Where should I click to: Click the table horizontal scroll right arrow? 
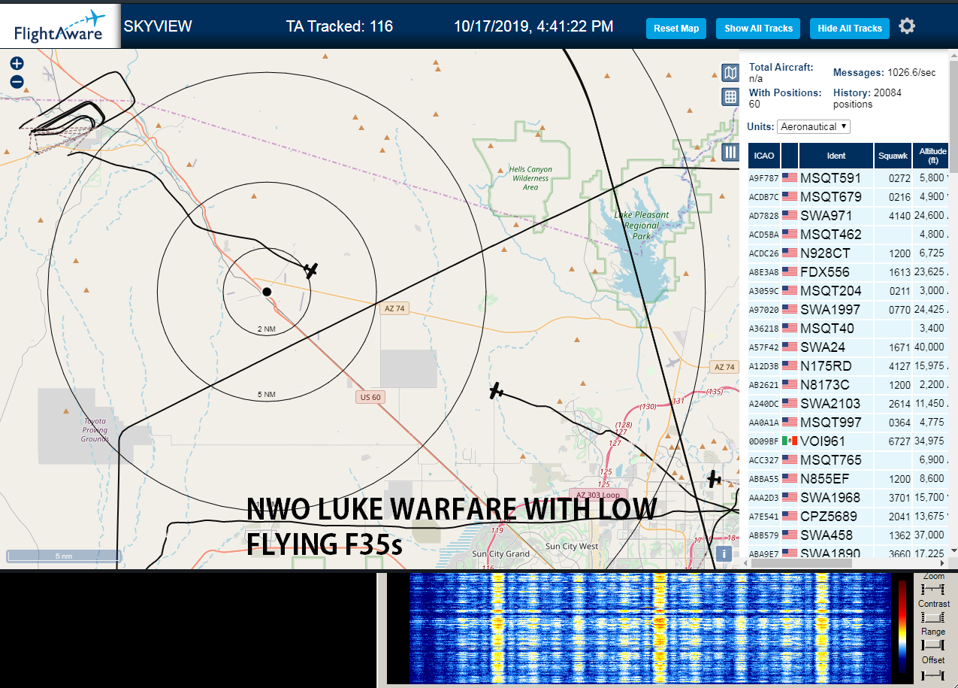coord(942,562)
